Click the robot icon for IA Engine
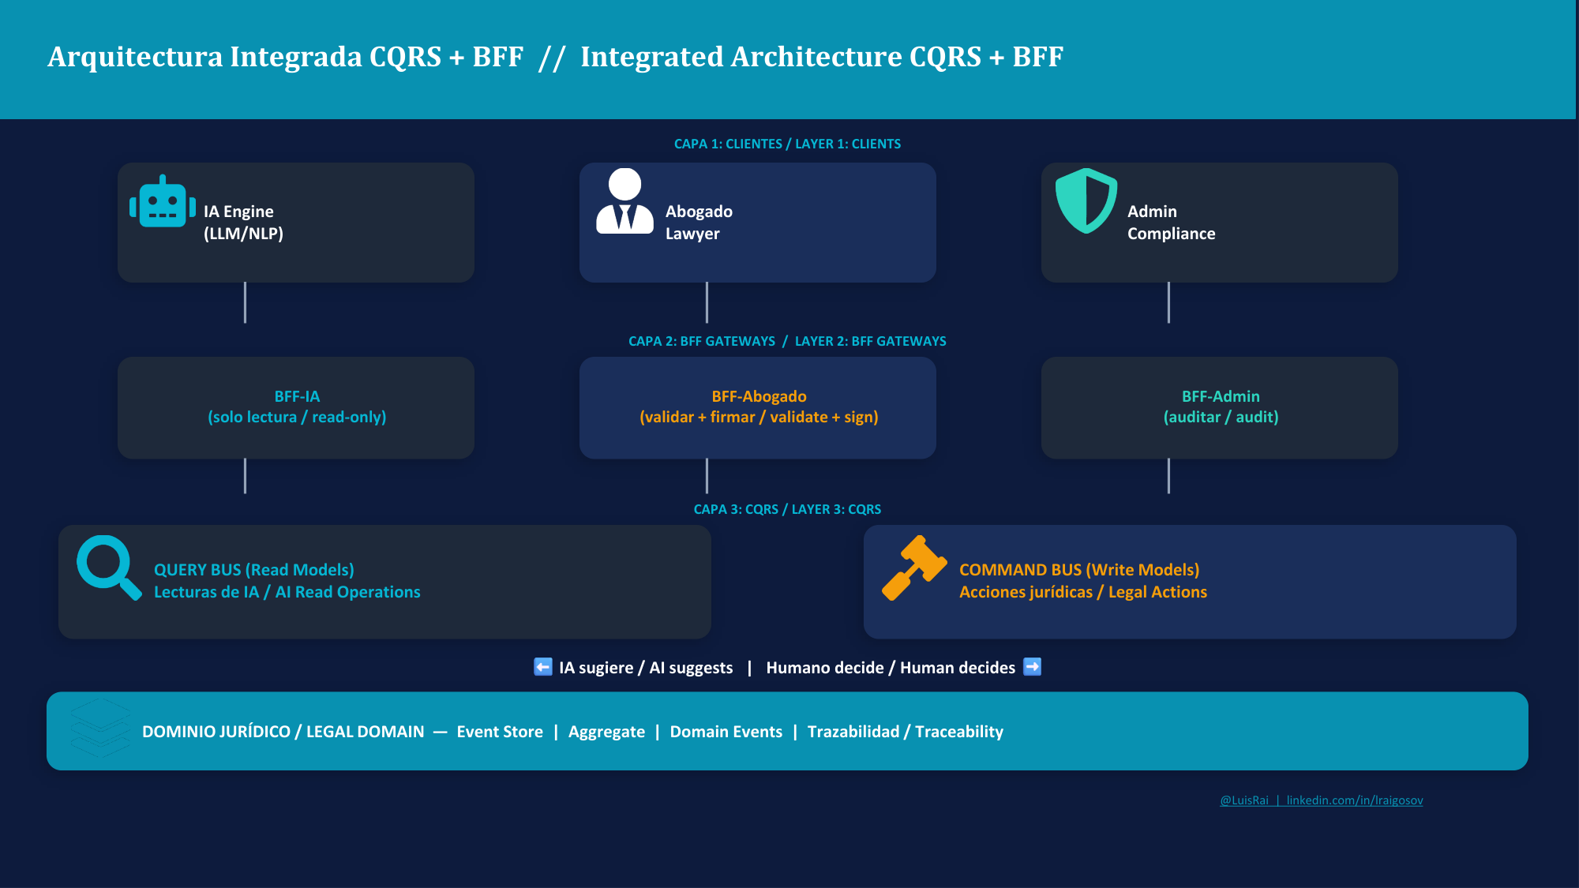Viewport: 1579px width, 888px height. pos(163,201)
